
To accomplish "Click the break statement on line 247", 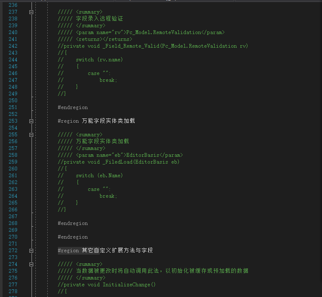I will click(x=108, y=80).
